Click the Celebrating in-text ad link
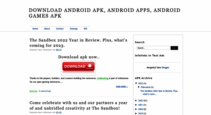 click(103, 78)
